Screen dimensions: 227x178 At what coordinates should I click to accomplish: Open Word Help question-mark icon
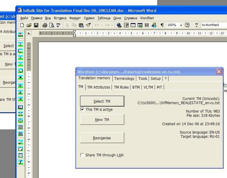(187, 25)
